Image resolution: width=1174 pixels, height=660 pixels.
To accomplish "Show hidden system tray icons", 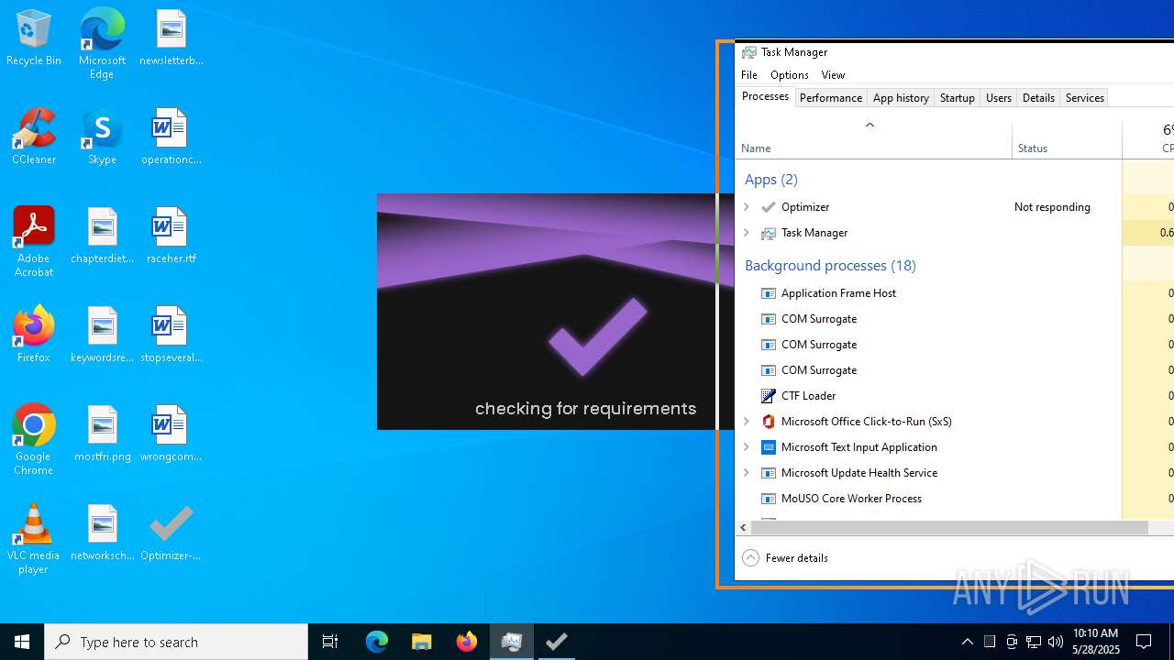I will coord(968,642).
